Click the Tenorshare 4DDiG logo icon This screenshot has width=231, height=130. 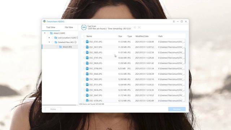[x=44, y=22]
